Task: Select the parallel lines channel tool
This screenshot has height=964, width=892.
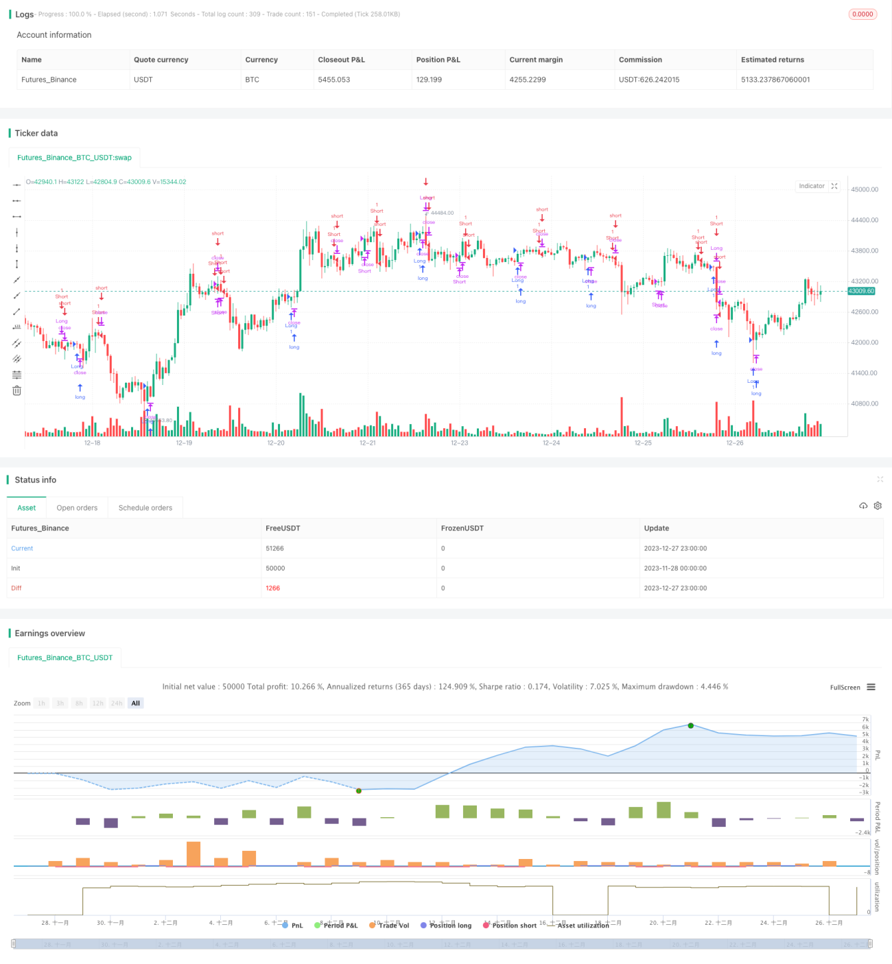Action: pos(16,343)
